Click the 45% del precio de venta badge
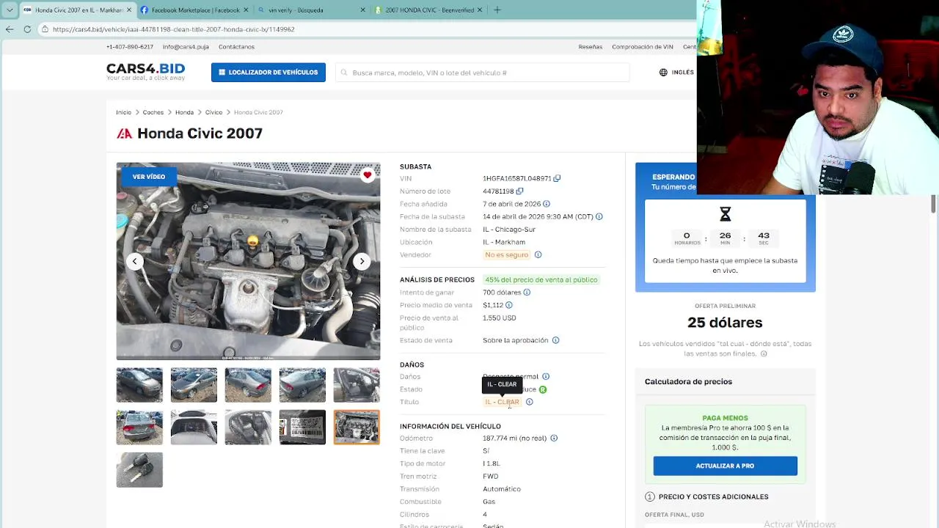939x528 pixels. pos(541,280)
